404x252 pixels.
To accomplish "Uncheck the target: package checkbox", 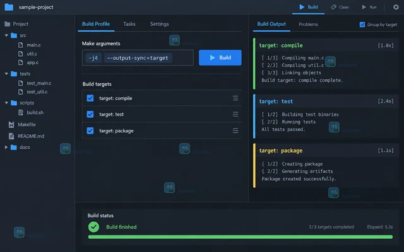I will point(90,130).
